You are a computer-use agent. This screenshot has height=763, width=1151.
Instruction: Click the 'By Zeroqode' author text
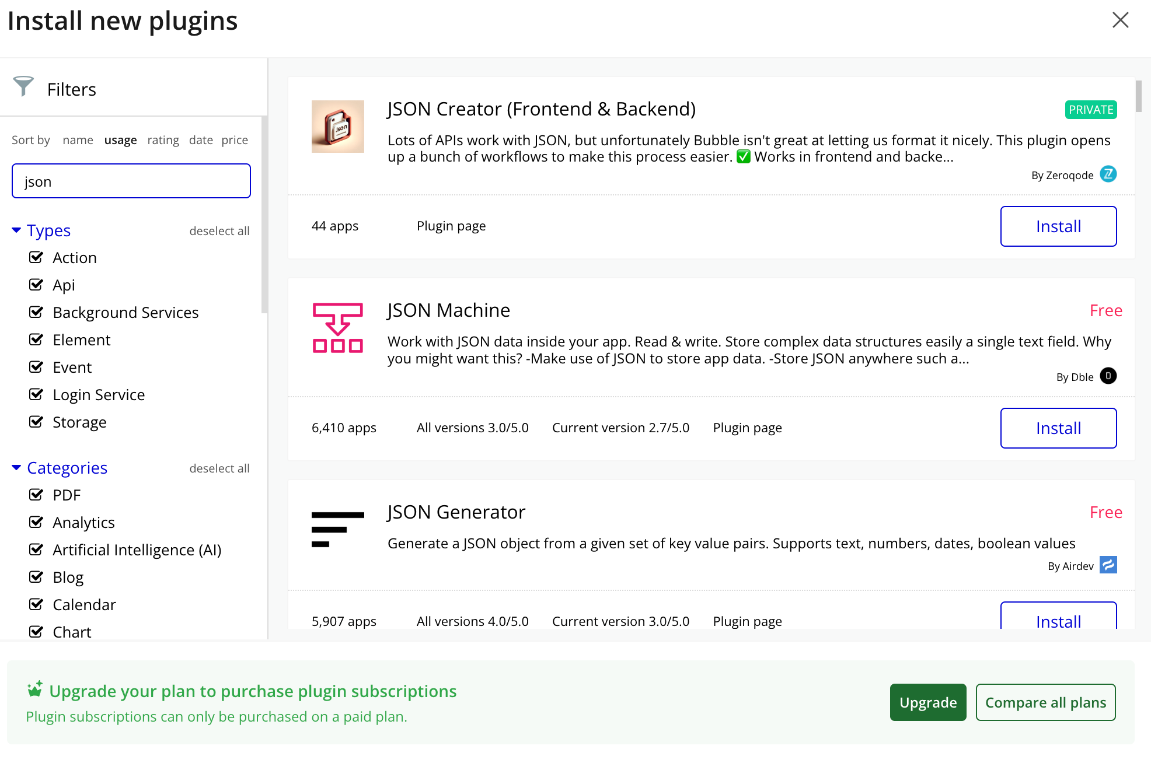[x=1062, y=175]
